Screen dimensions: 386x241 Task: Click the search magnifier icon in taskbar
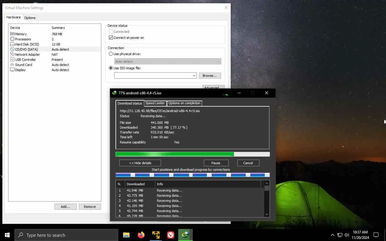pyautogui.click(x=21, y=235)
